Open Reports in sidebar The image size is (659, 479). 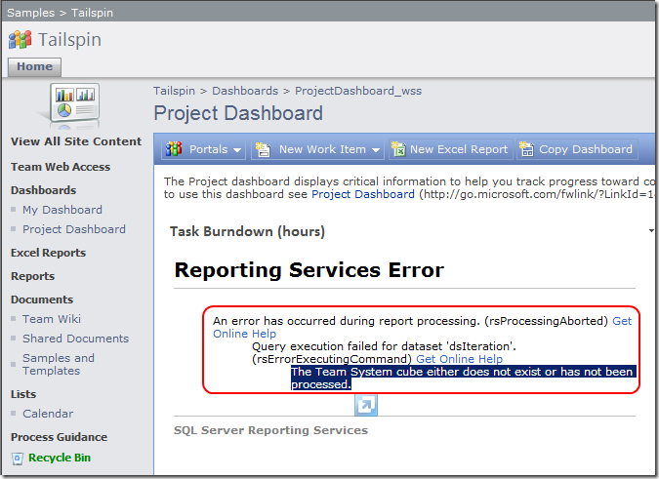coord(32,276)
